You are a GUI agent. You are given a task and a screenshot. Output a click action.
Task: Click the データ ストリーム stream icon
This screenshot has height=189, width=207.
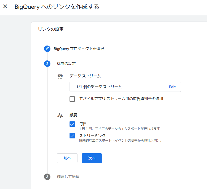click(60, 76)
